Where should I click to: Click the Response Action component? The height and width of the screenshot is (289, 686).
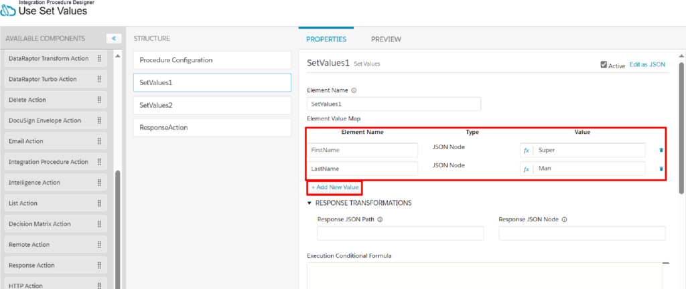pyautogui.click(x=56, y=266)
